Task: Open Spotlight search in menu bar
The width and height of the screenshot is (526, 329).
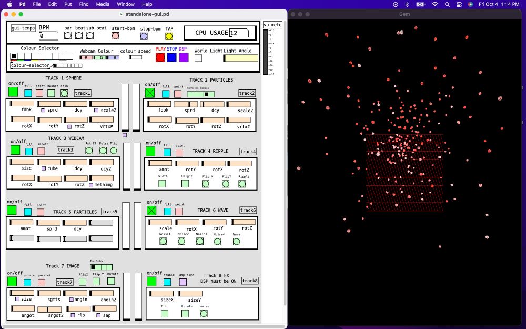Action: point(447,4)
